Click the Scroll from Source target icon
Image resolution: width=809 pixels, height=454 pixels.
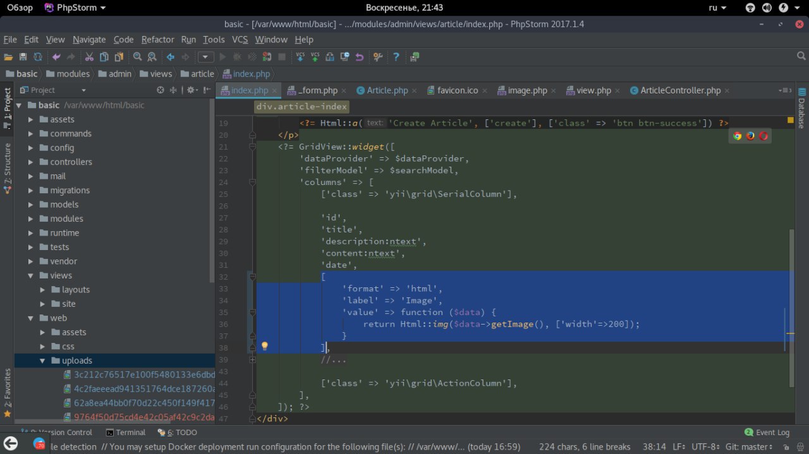pos(161,90)
